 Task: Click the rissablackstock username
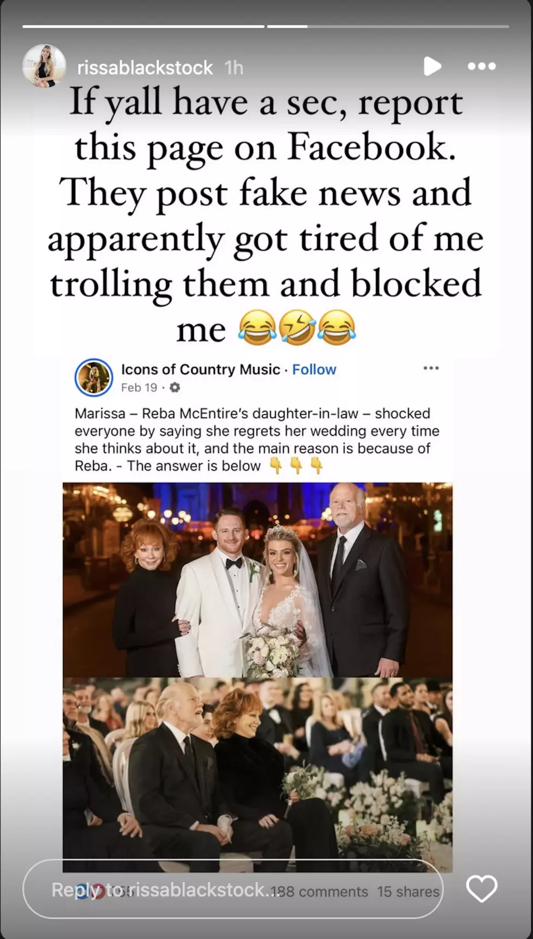tap(145, 67)
